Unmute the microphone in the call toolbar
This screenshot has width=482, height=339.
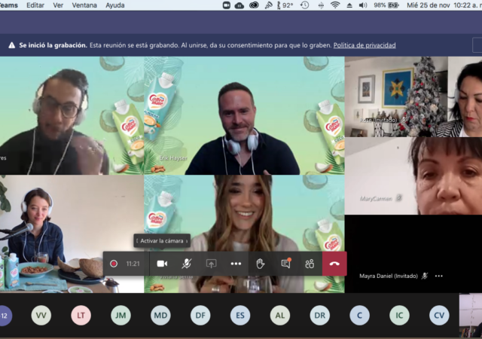[x=186, y=264]
